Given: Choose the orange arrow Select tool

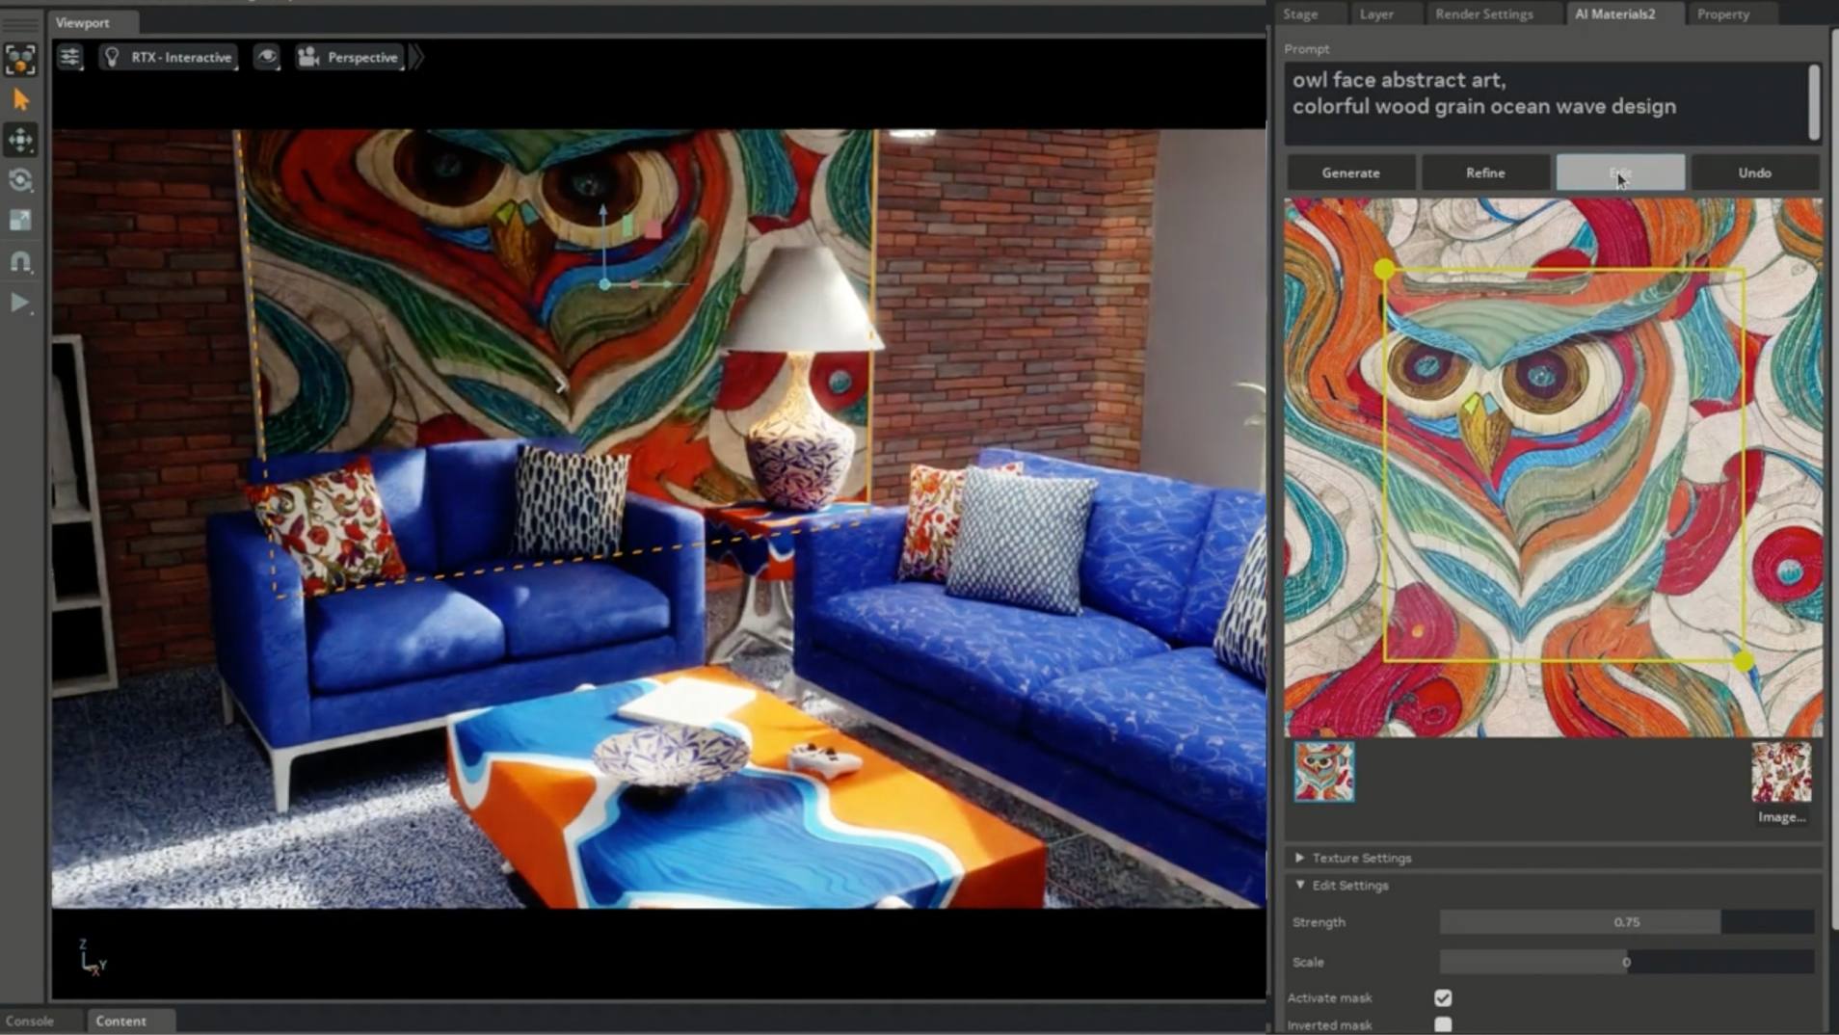Looking at the screenshot, I should [x=20, y=100].
